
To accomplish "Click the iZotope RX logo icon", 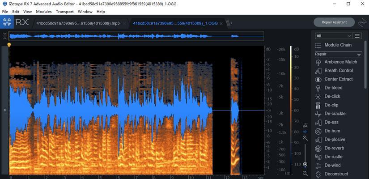I will (x=7, y=22).
